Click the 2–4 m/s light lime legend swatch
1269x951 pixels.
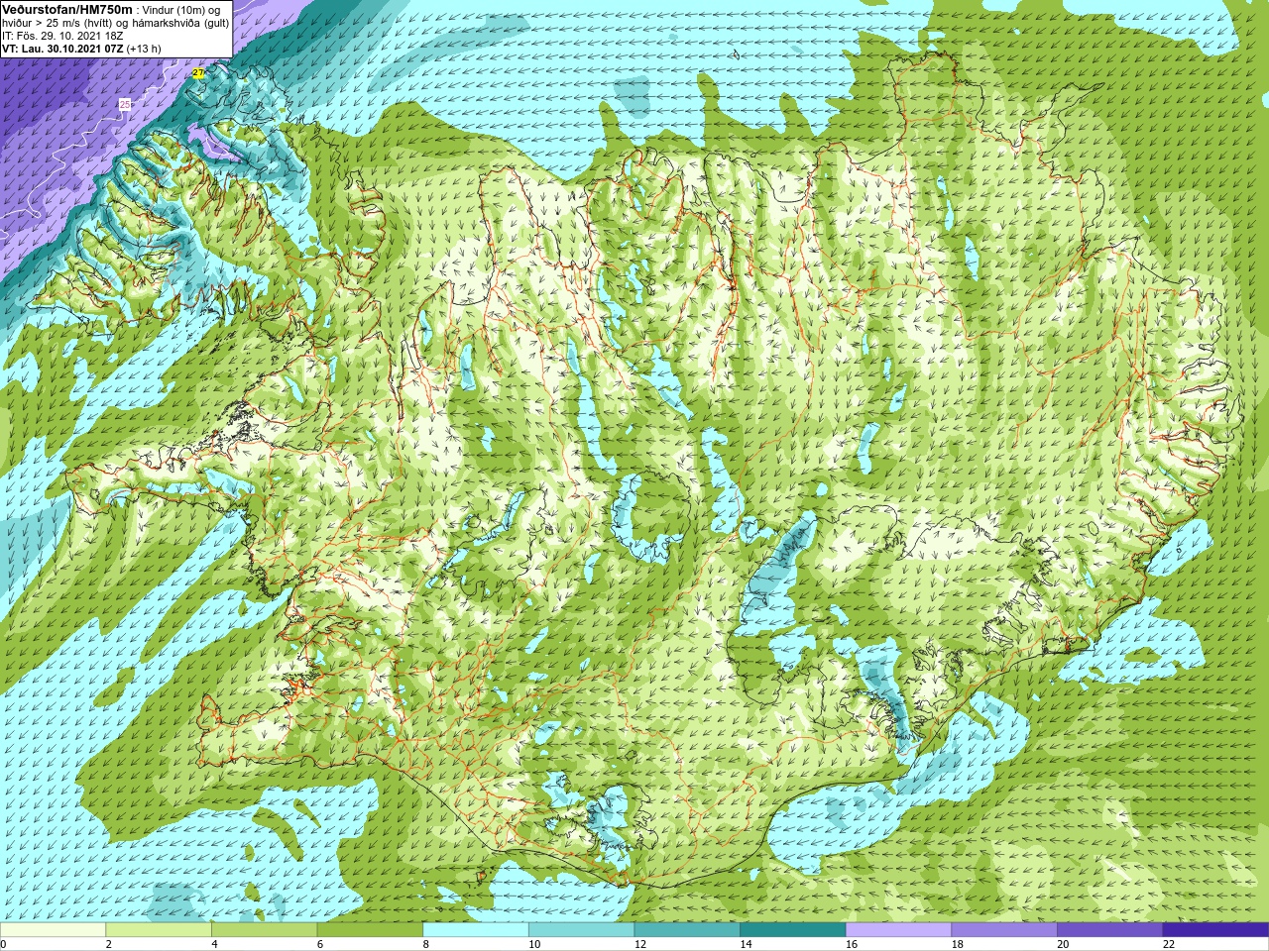pyautogui.click(x=159, y=930)
